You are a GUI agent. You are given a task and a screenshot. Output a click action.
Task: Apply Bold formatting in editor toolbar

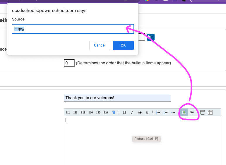pos(124,112)
